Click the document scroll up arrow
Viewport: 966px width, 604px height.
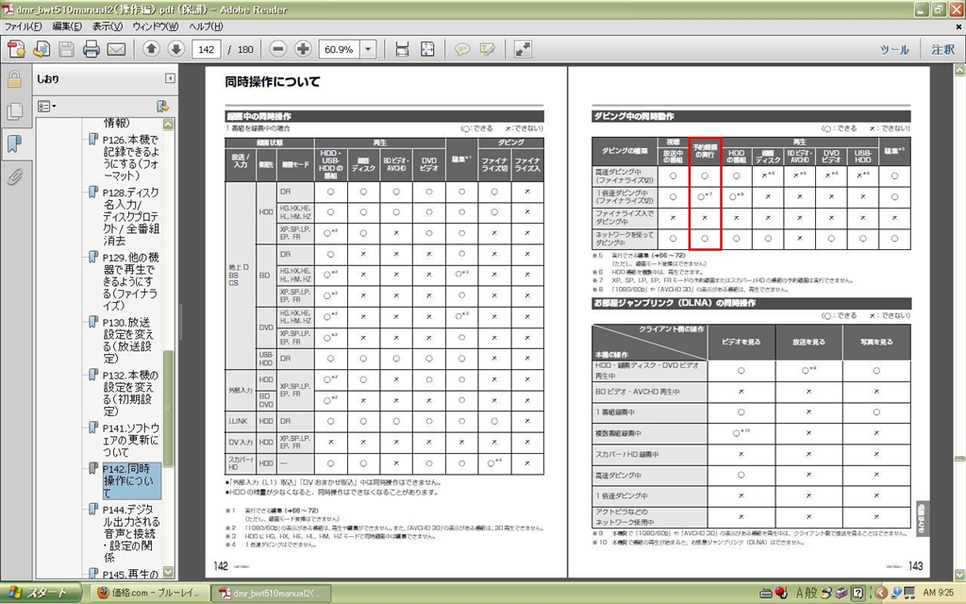959,70
